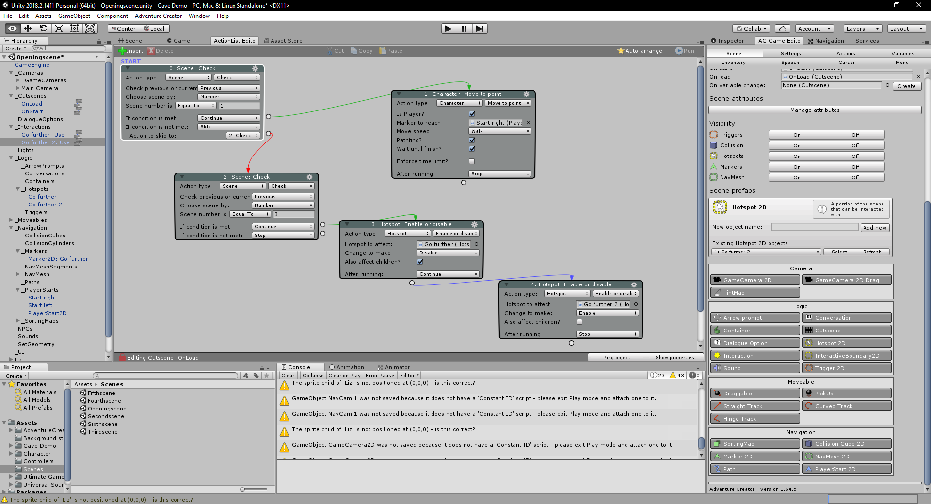The height and width of the screenshot is (504, 931).
Task: Open Change to make Disable dropdown
Action: tap(448, 253)
